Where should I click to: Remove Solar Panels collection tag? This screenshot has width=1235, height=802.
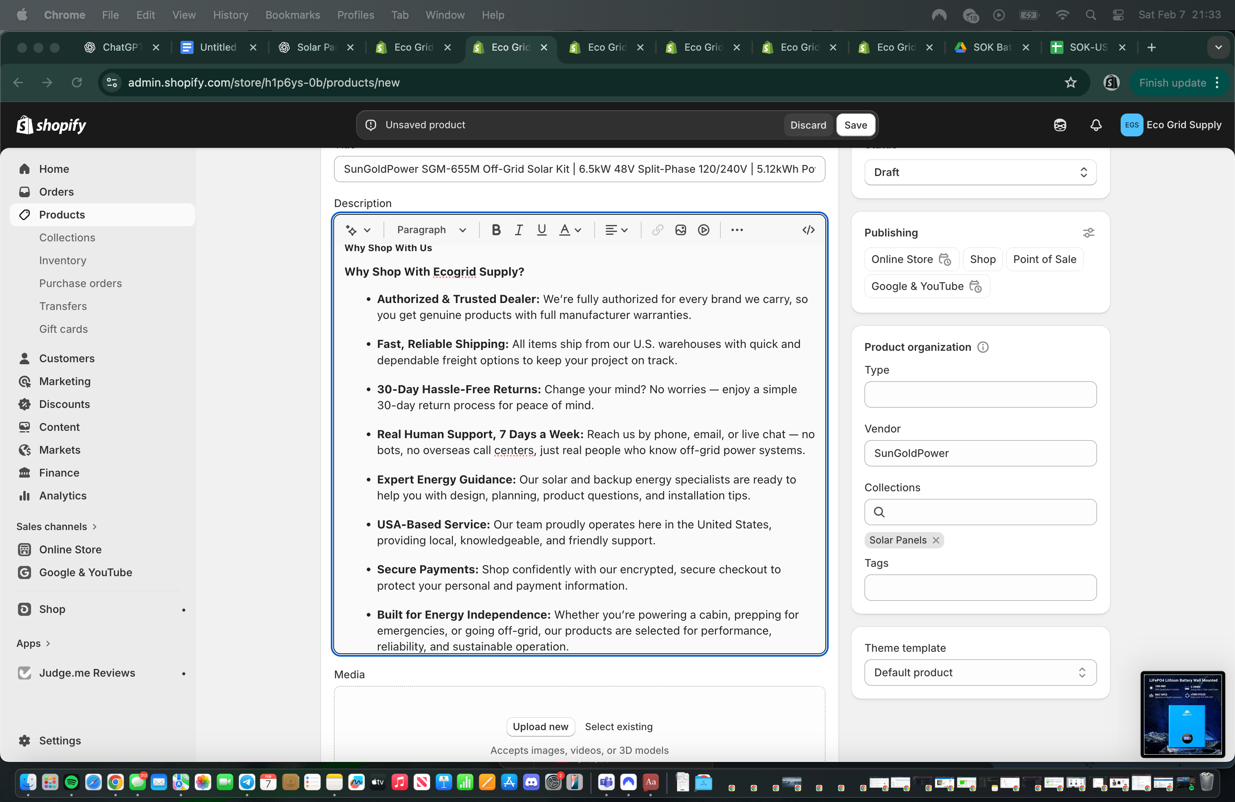tap(936, 540)
